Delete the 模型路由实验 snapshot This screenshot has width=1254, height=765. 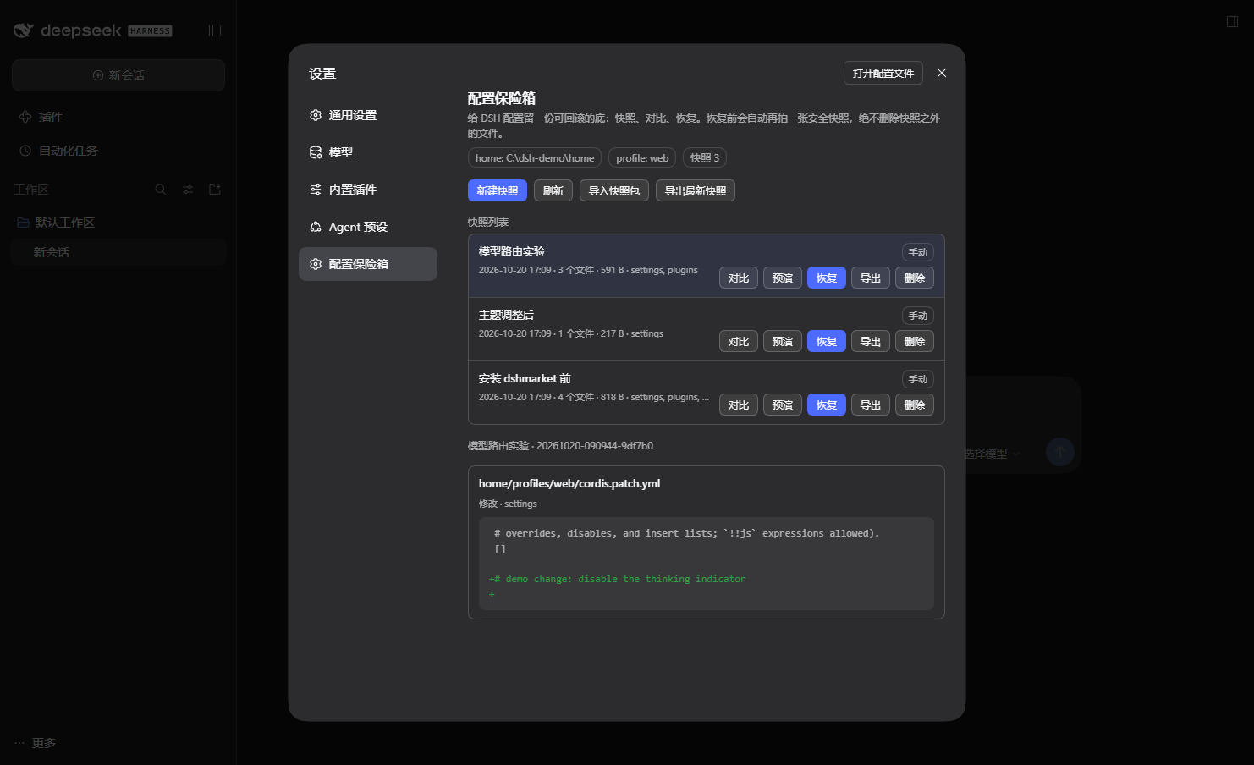tap(915, 278)
